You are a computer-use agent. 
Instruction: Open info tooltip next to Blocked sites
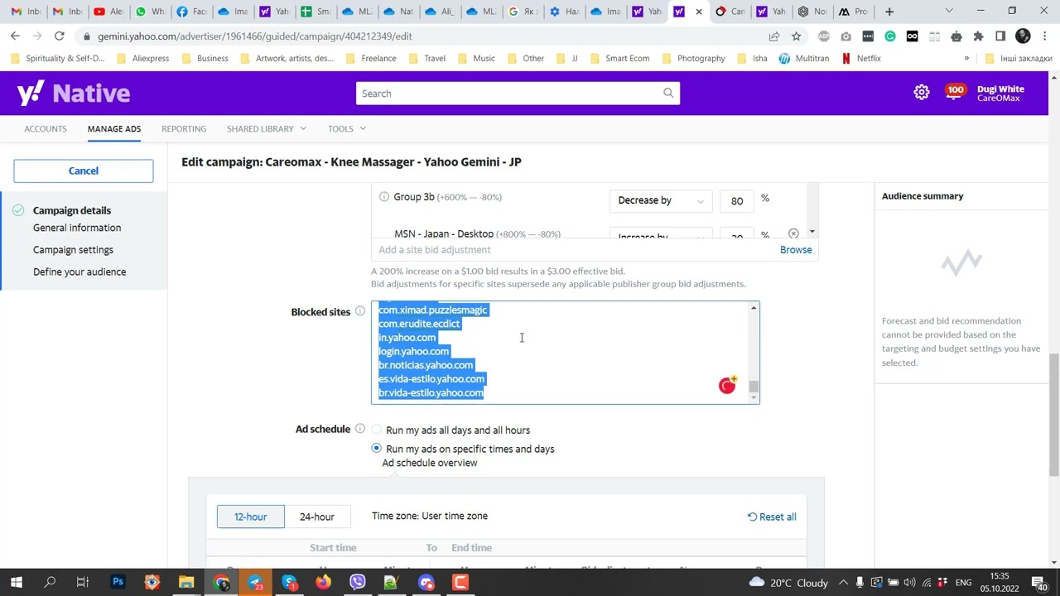click(x=360, y=311)
